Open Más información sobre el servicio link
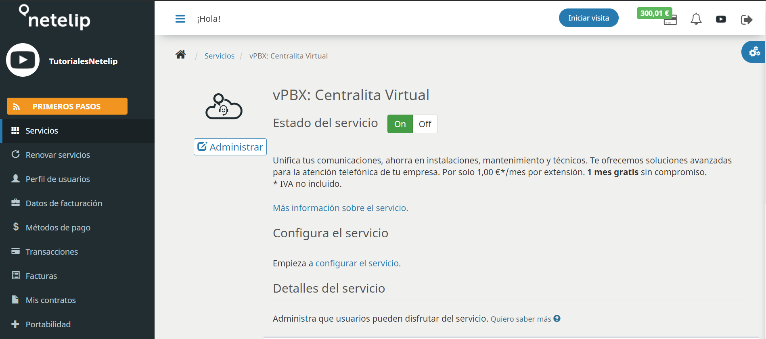The width and height of the screenshot is (766, 339). pyautogui.click(x=340, y=208)
